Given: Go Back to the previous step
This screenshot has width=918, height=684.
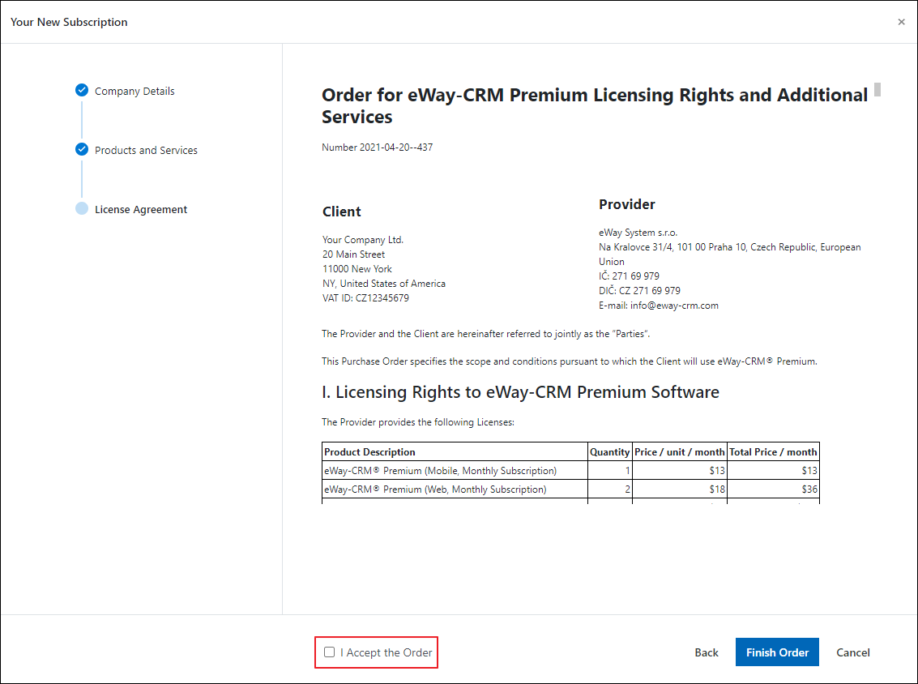Looking at the screenshot, I should tap(706, 652).
